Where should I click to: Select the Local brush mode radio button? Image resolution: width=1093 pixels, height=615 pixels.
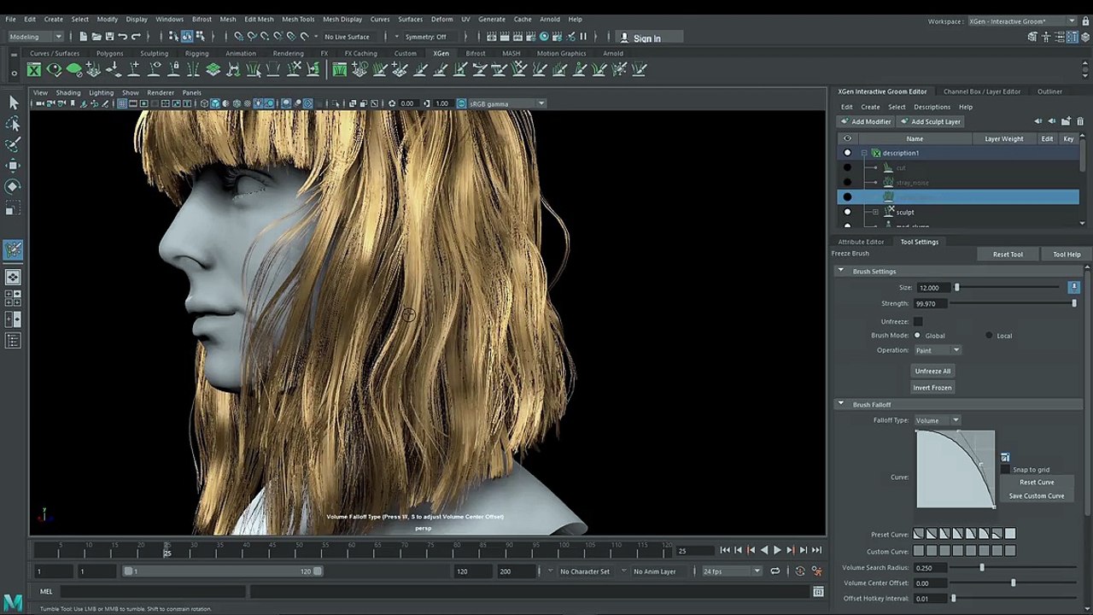989,336
